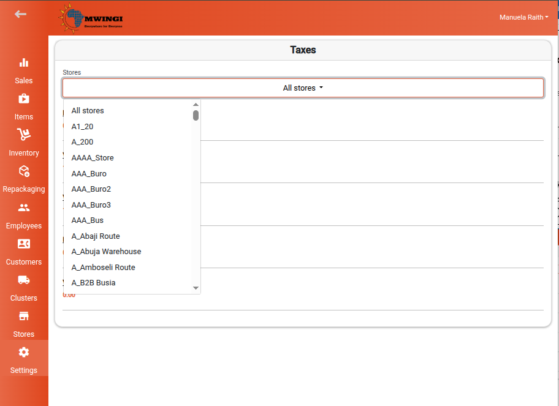
Task: Go to Employees menu label
Action: [x=24, y=226]
